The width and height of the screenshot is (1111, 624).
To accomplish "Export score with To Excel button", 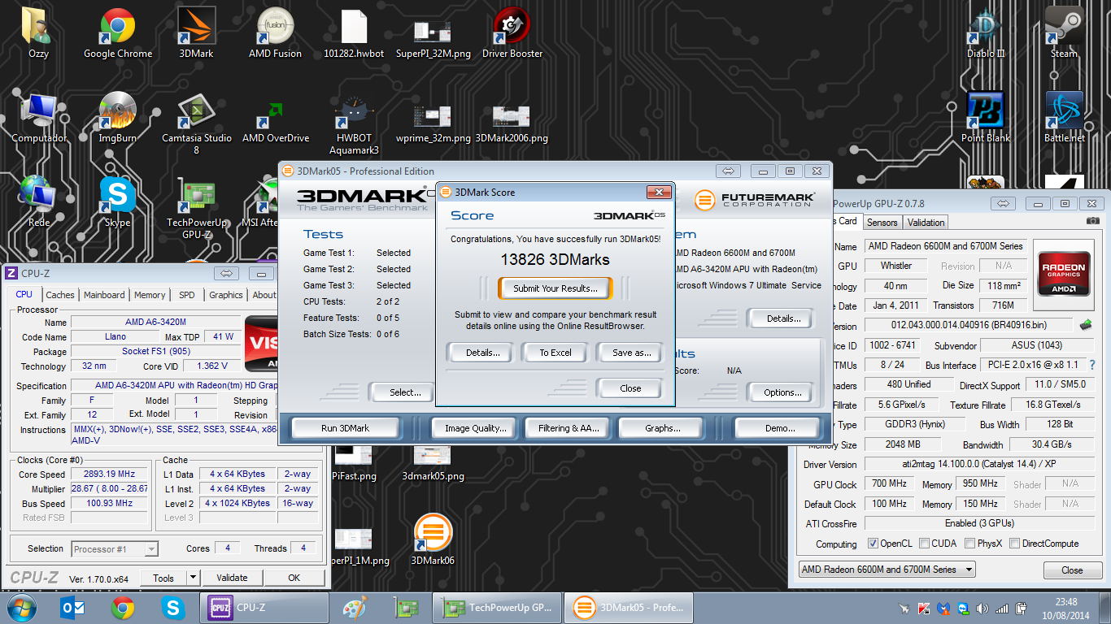I will [555, 353].
